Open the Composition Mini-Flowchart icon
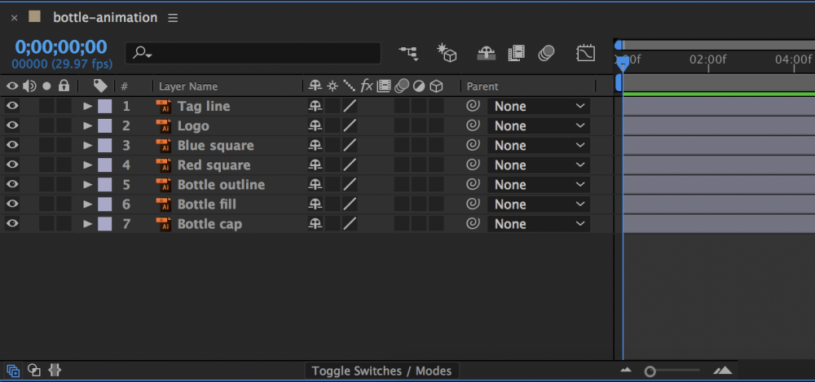 point(408,53)
